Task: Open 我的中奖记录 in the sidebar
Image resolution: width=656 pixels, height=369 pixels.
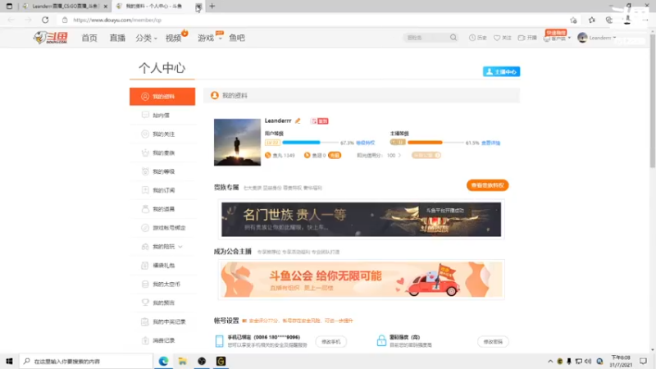Action: tap(162, 321)
